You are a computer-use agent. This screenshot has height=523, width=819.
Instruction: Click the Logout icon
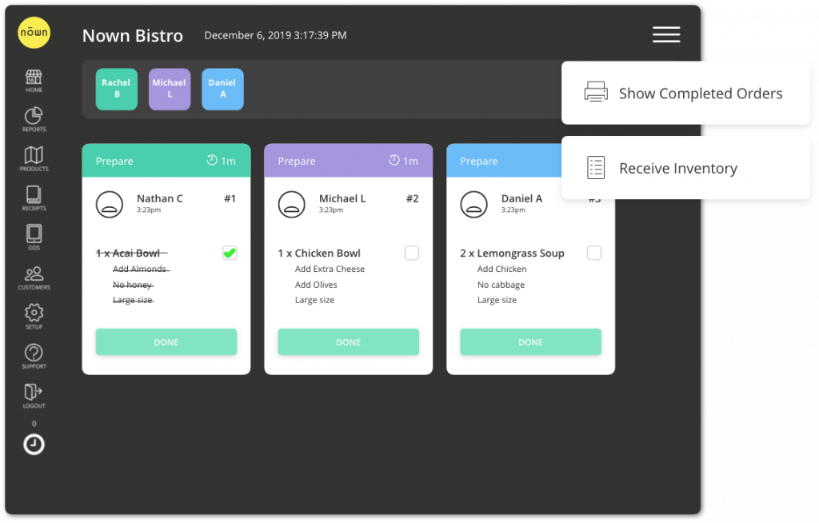(34, 393)
